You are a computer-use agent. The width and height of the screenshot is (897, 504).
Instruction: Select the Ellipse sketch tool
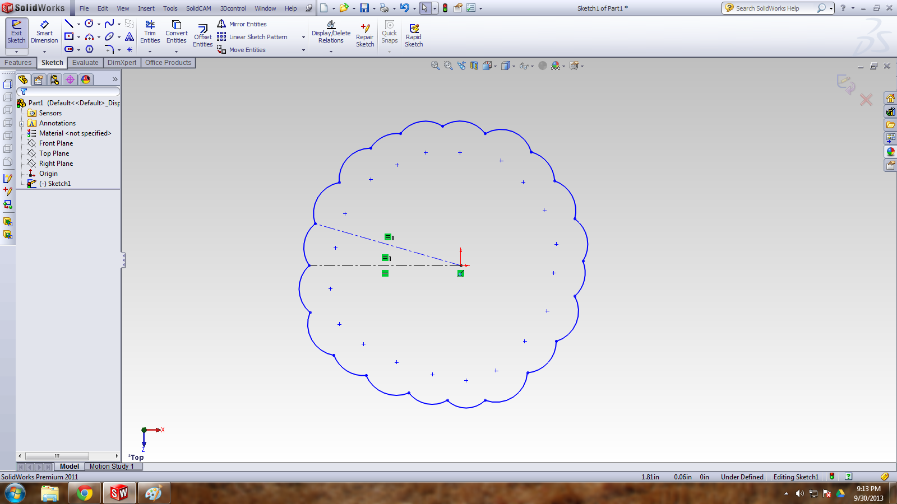coord(109,36)
